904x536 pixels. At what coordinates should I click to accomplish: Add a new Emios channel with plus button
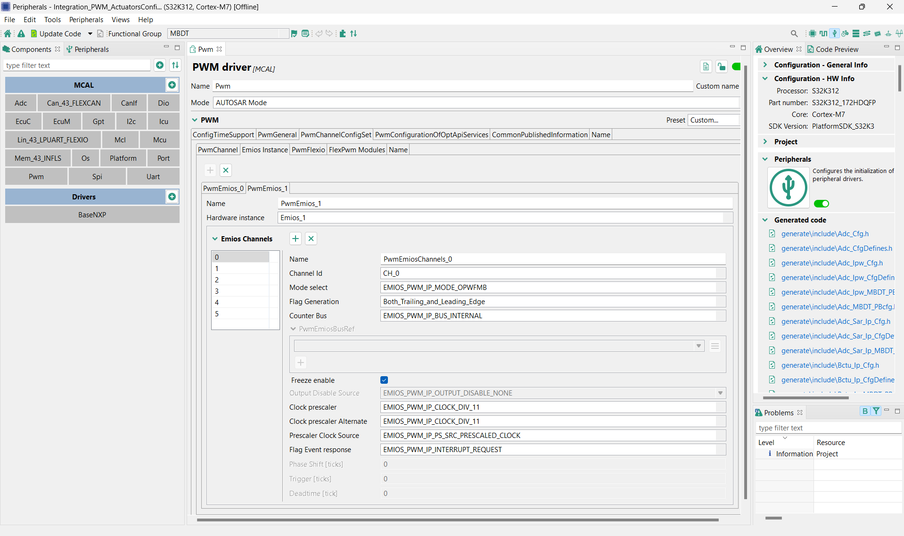(x=295, y=239)
